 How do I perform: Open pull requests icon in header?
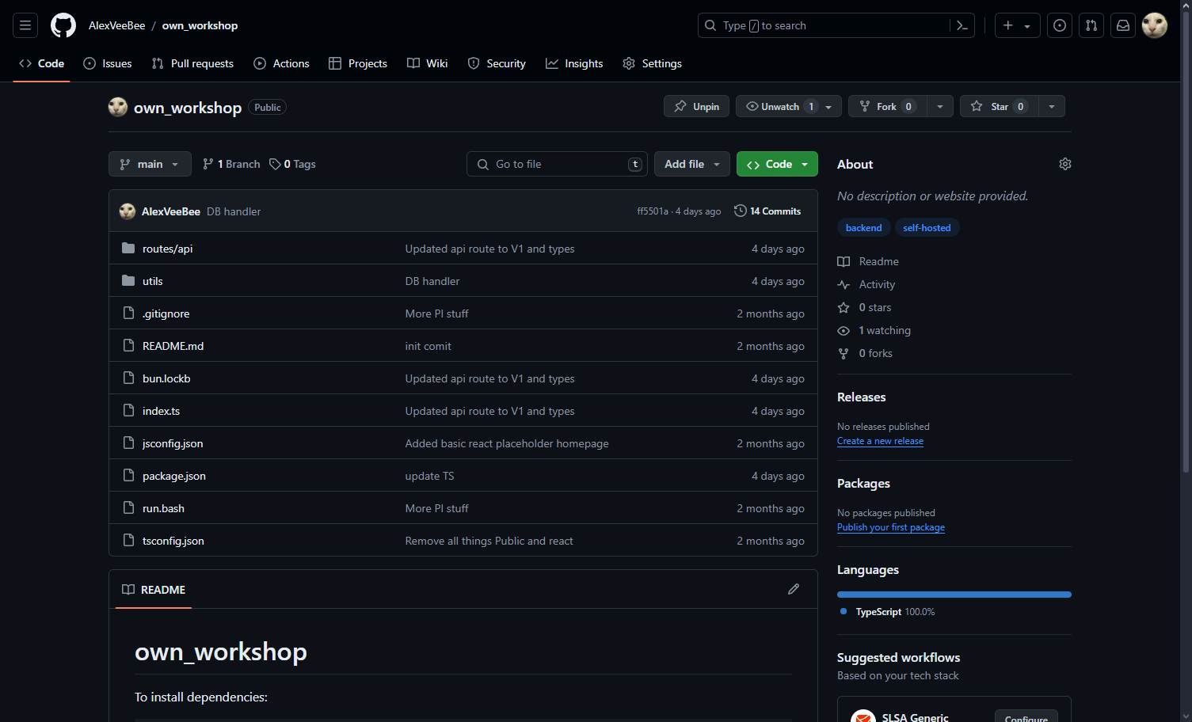(1091, 25)
